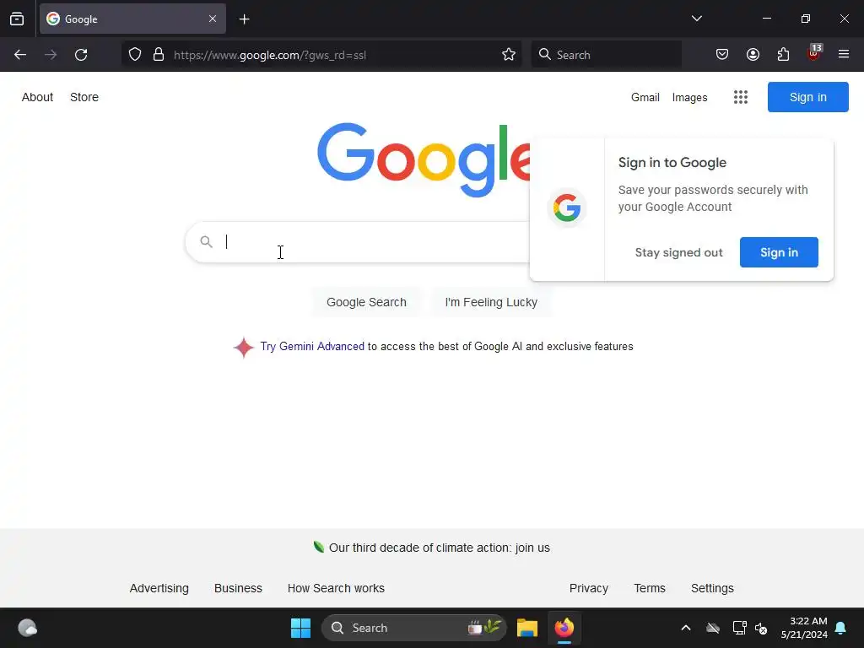Viewport: 864px width, 648px height.
Task: Open the Advertising footer link
Action: [x=159, y=588]
